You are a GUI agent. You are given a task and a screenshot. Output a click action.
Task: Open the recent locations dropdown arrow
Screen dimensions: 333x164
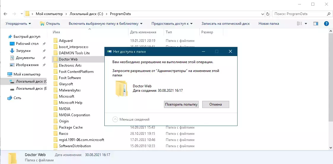(x=22, y=14)
